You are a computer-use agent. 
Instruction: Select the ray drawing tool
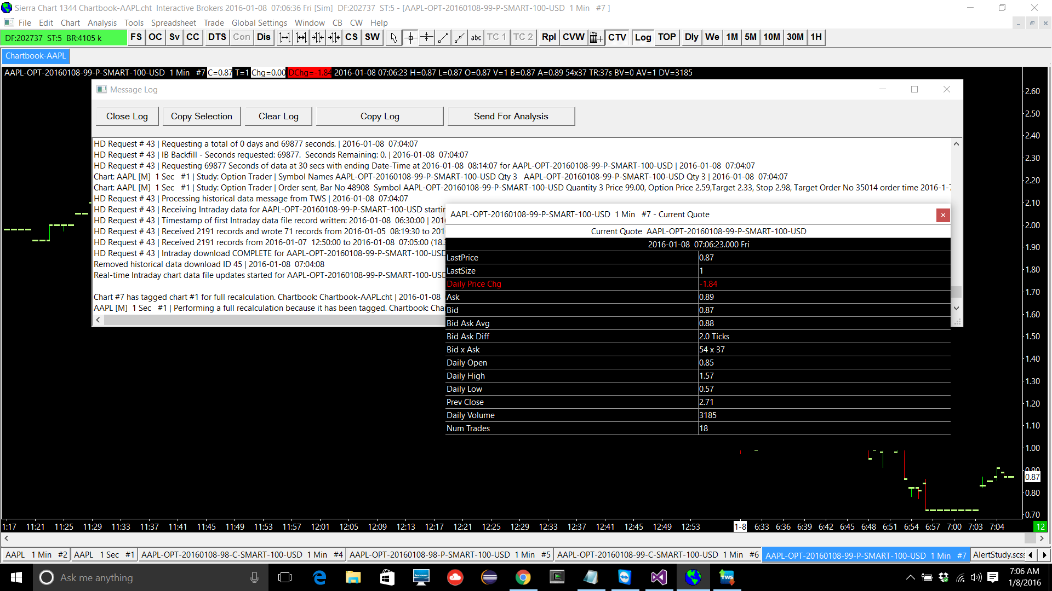click(x=460, y=37)
